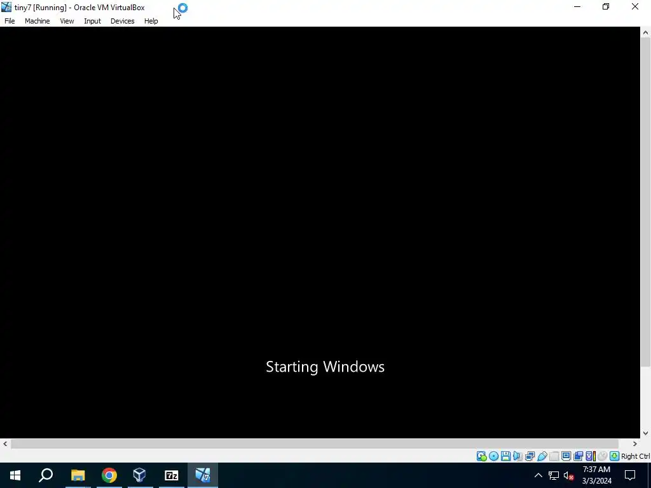651x488 pixels.
Task: Click the recording status icon in the VirtualBox status bar
Action: [579, 456]
